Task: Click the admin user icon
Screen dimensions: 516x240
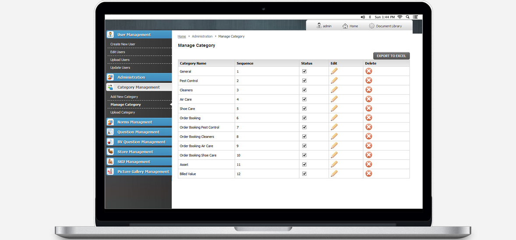Action: point(319,26)
